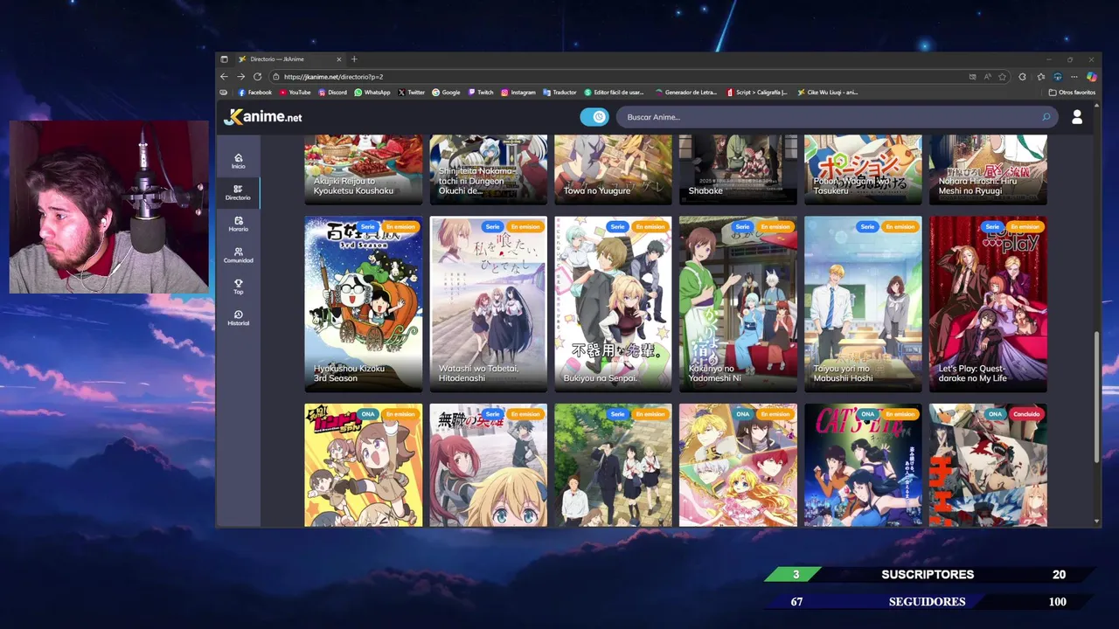Open Kakuriyo no Yadomeshi Ni card
This screenshot has height=629, width=1119.
tap(738, 303)
